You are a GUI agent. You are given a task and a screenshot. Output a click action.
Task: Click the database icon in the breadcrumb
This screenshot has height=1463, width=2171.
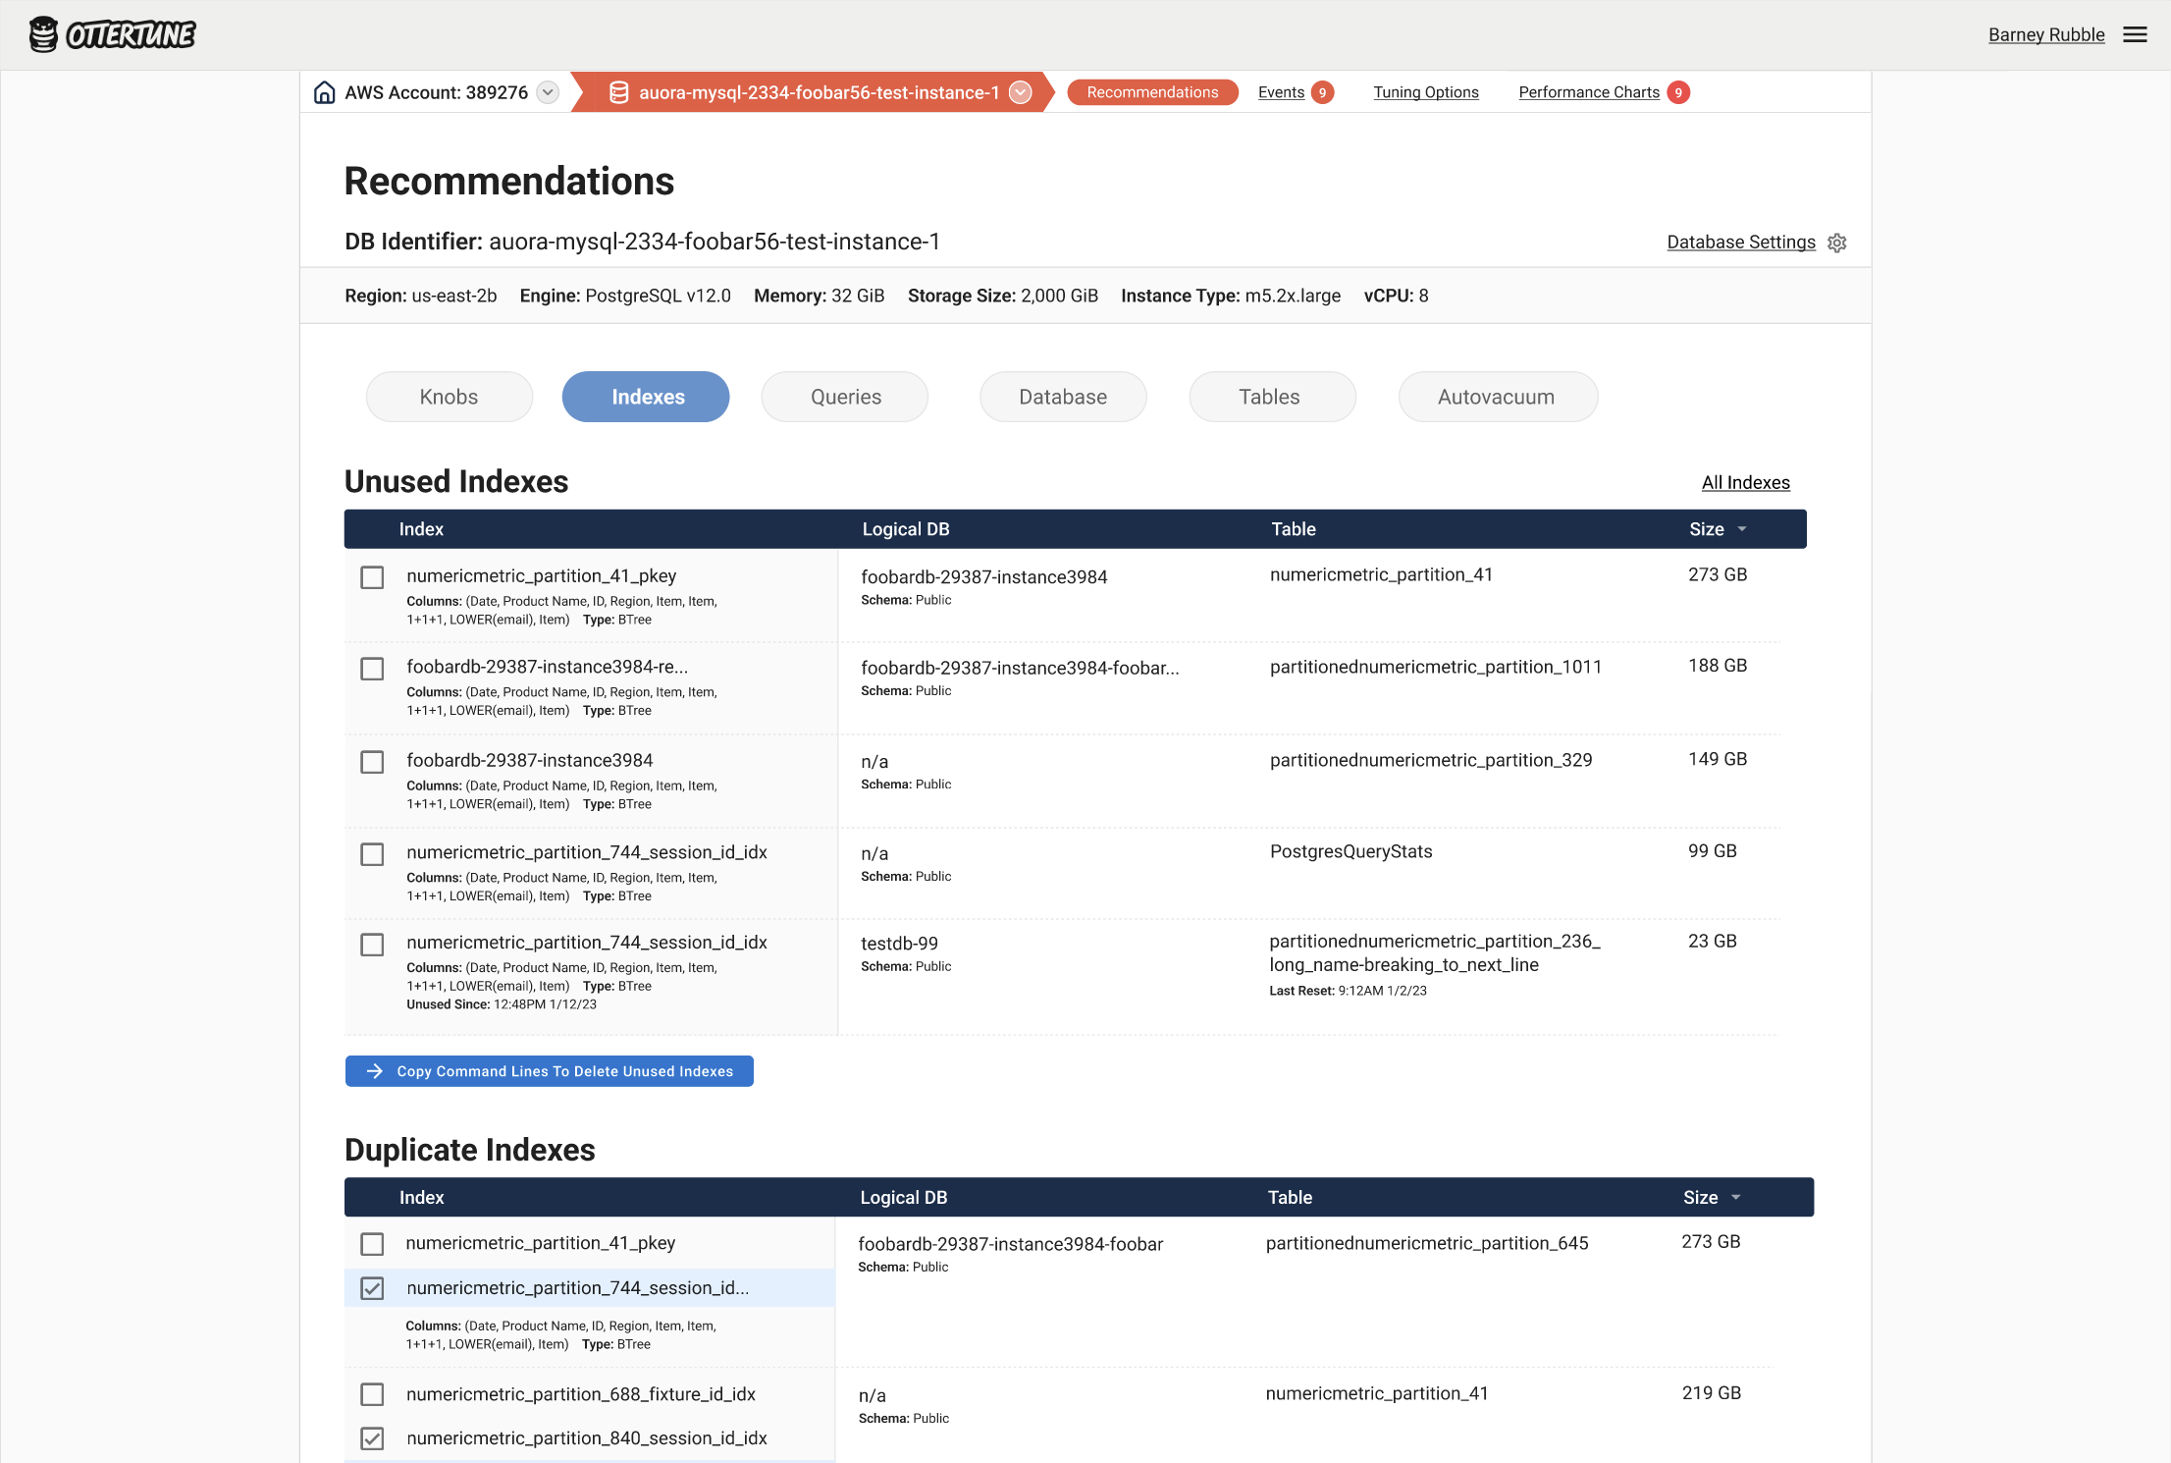click(x=618, y=92)
